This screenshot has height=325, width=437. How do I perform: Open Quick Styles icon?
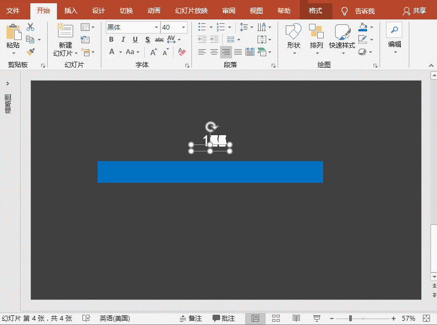click(342, 32)
